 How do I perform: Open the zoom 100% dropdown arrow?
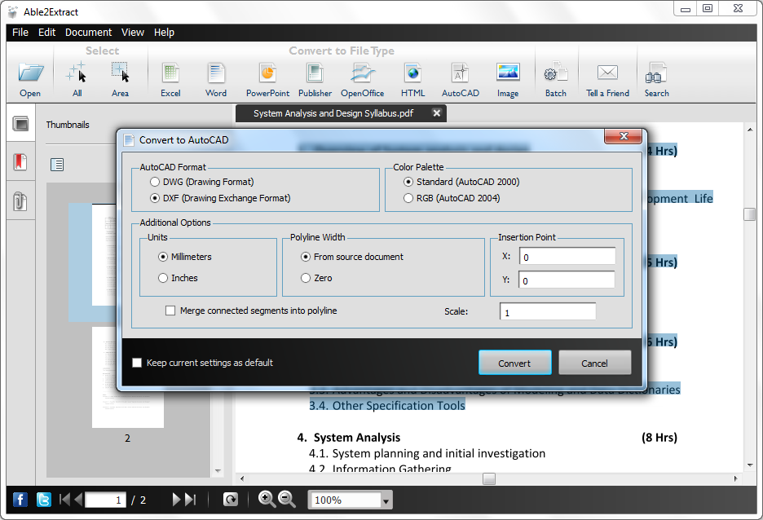pos(386,500)
